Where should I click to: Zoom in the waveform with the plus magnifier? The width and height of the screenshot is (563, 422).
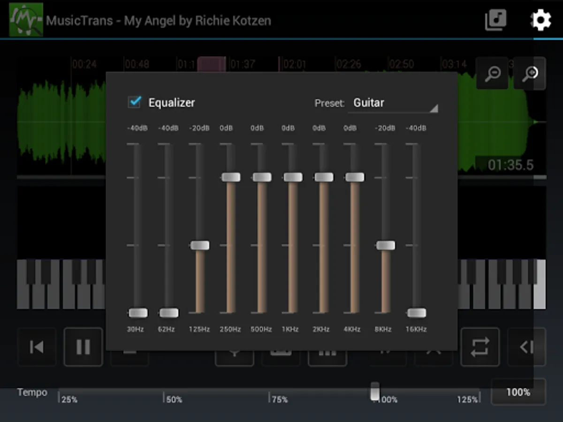coord(530,73)
